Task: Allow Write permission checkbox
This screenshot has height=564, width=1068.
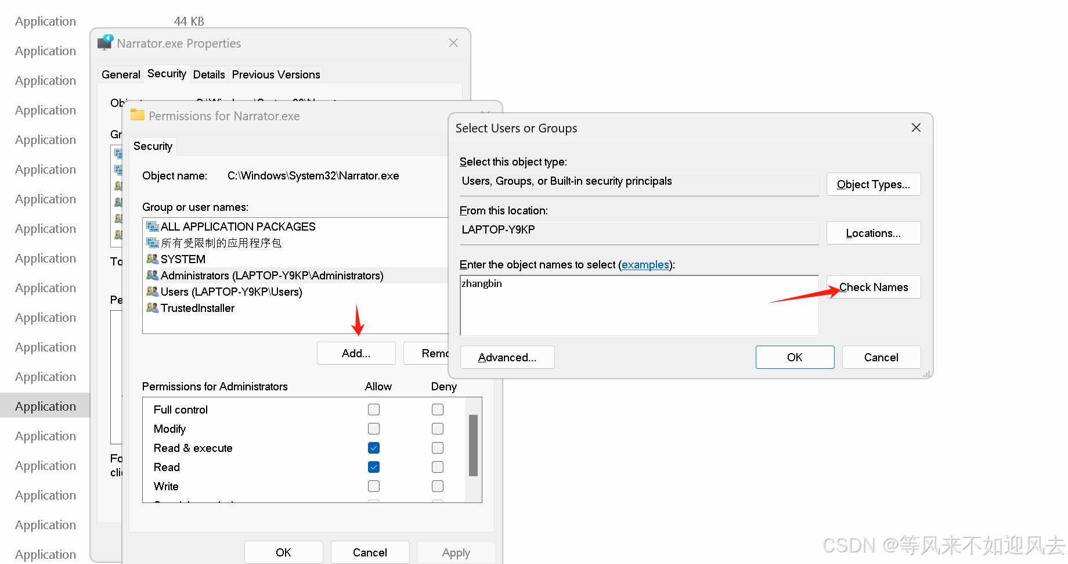Action: [x=374, y=486]
